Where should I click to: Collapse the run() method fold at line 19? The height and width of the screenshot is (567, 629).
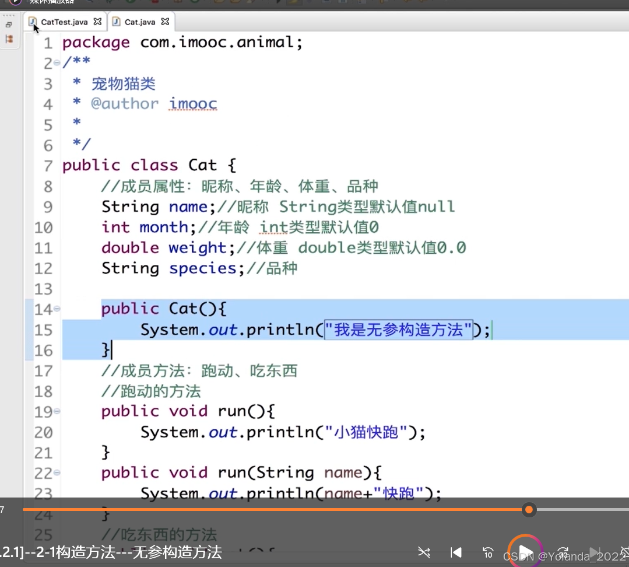point(57,411)
